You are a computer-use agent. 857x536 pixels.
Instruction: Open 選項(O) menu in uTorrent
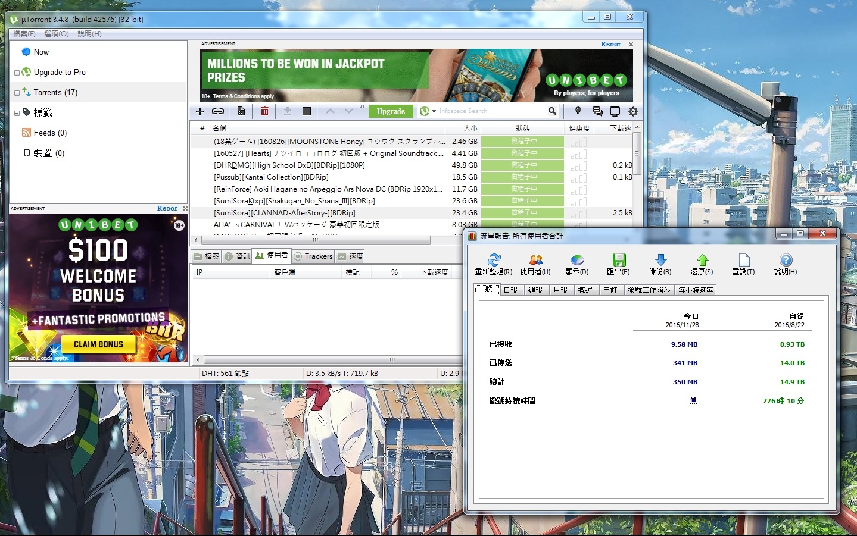57,34
